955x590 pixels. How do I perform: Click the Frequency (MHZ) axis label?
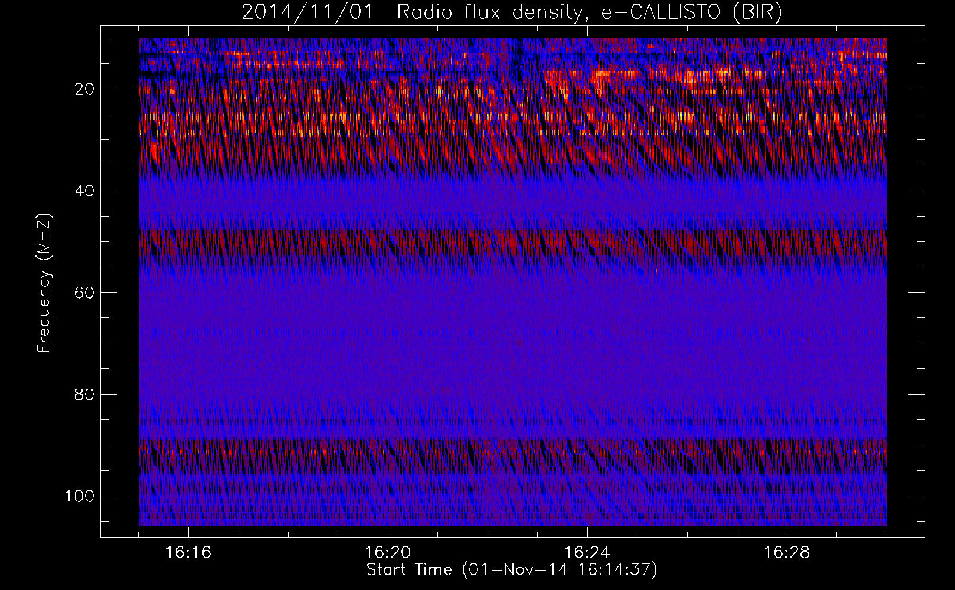point(44,283)
